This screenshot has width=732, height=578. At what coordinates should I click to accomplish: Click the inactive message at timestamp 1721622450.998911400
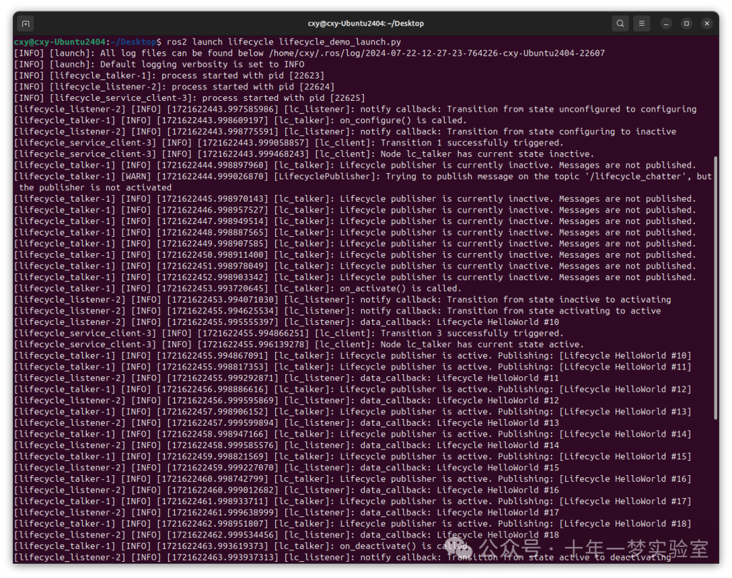355,254
